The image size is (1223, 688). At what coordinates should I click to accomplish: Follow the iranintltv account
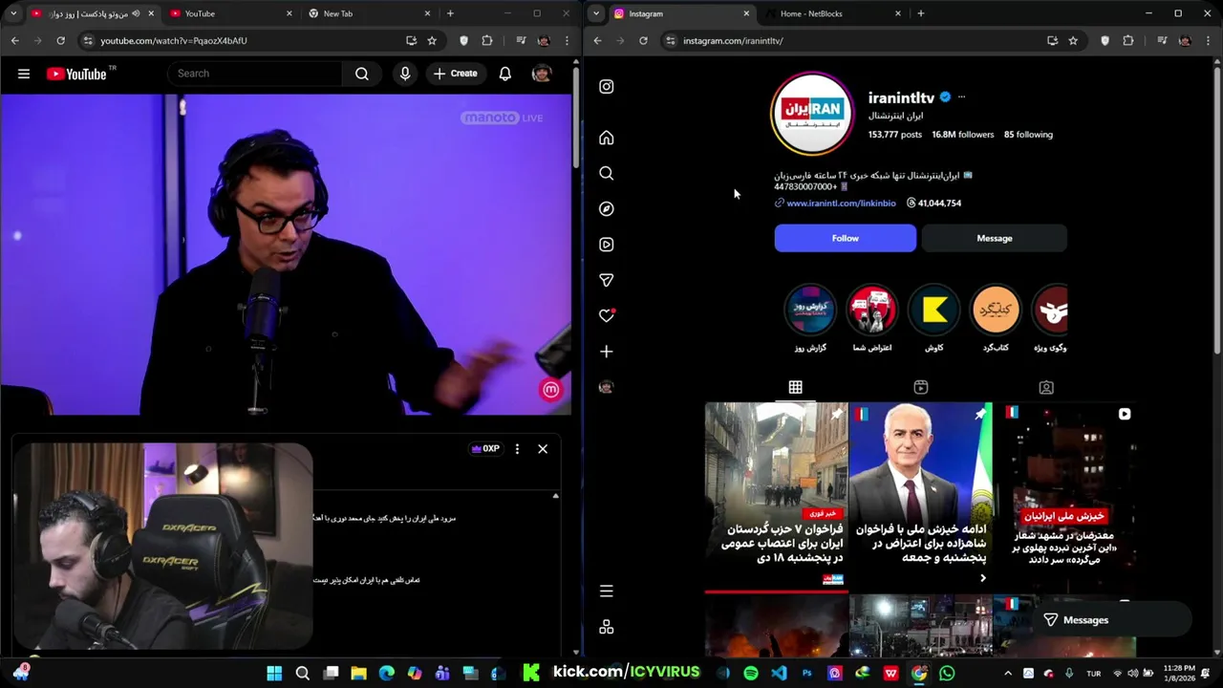[845, 238]
